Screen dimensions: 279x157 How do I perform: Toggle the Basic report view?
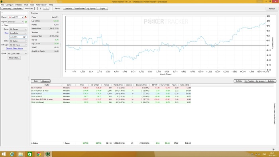tap(36, 81)
